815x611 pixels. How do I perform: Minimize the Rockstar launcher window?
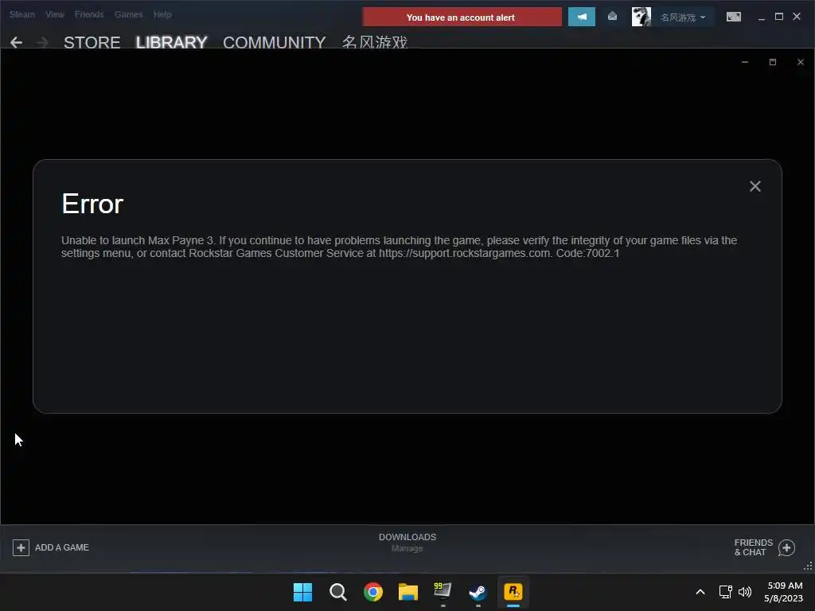[745, 62]
